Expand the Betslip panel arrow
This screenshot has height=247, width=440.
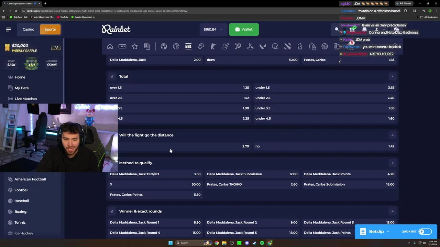click(x=388, y=232)
